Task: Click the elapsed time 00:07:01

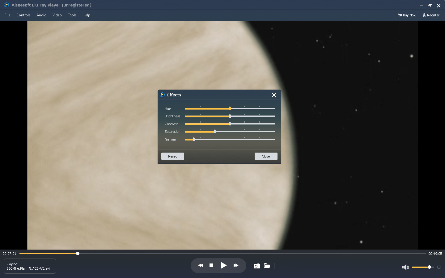Action: point(9,254)
